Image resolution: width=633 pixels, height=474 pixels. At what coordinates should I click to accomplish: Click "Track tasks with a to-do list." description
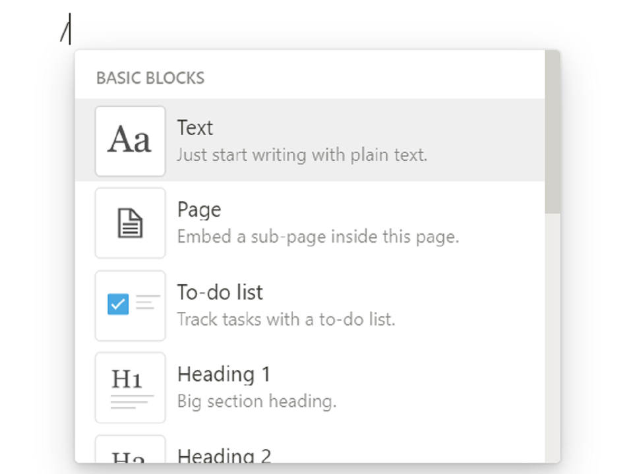(x=286, y=319)
